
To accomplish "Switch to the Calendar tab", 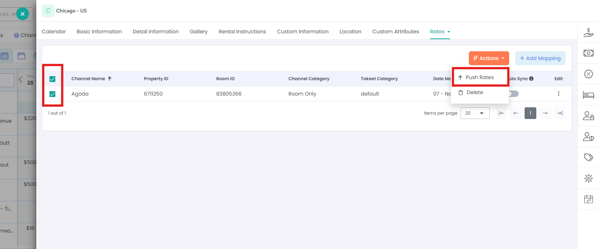I will (x=54, y=31).
